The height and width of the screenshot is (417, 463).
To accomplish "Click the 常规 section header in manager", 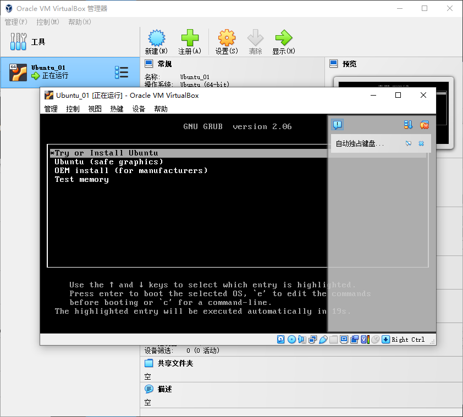I will [x=164, y=64].
